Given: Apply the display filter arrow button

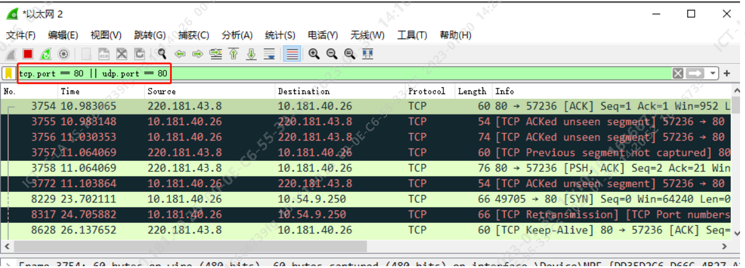Looking at the screenshot, I should (695, 74).
